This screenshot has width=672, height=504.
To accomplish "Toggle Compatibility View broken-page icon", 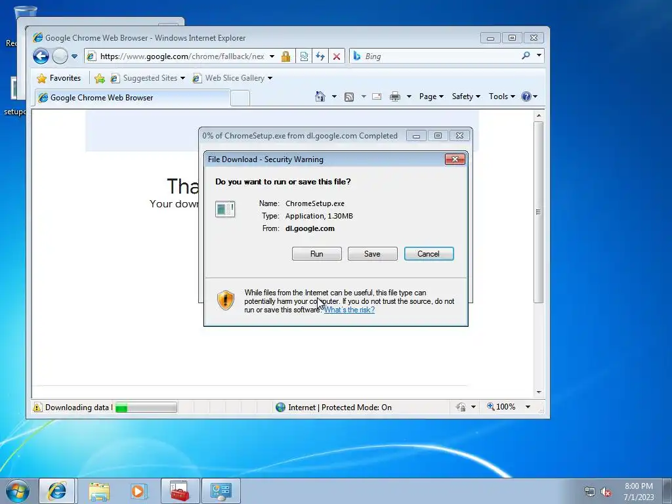I will click(x=304, y=56).
